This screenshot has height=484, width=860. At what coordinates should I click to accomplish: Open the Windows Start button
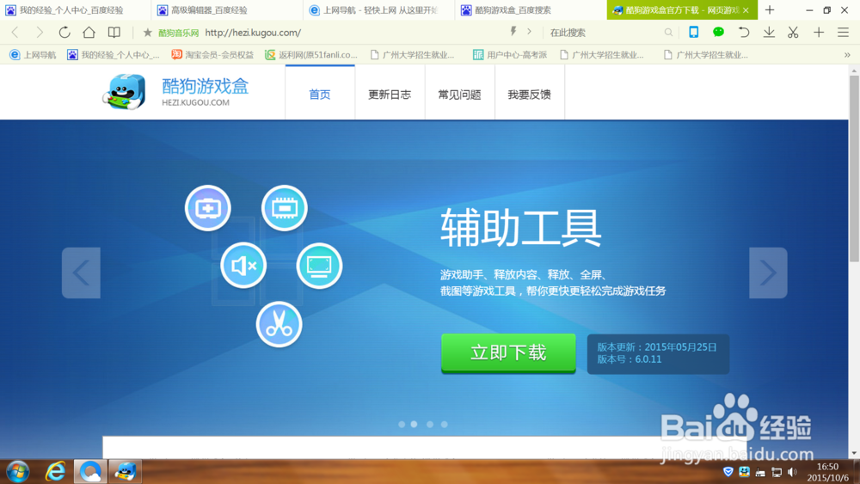(x=17, y=471)
